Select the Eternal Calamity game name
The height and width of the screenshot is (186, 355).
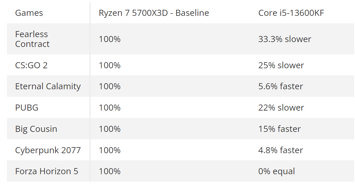(x=48, y=86)
